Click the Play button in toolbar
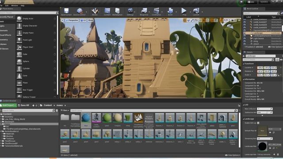Viewport: 283px width, 159px height. click(184, 12)
